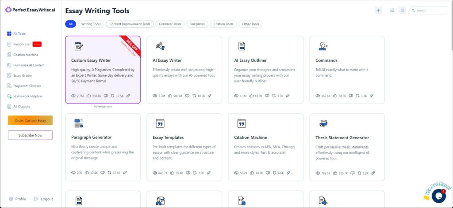
Task: Select the Templates filter tab
Action: (x=197, y=24)
